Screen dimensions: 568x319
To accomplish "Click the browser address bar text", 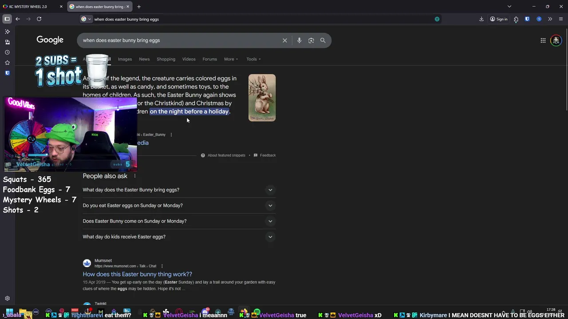I will 126,19.
